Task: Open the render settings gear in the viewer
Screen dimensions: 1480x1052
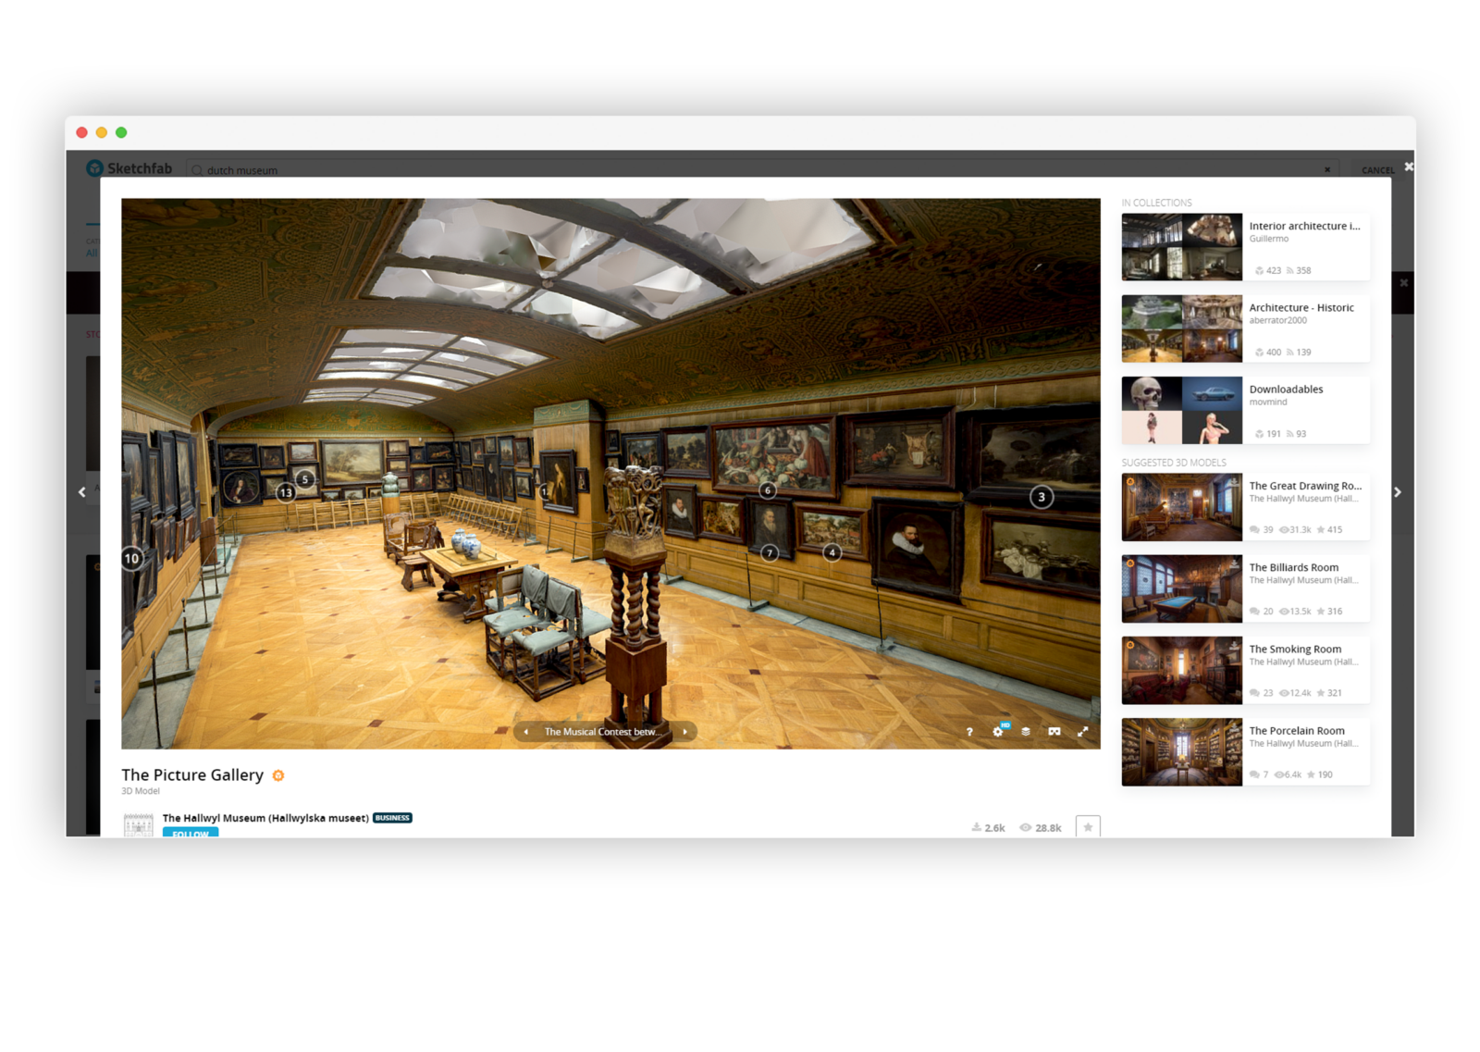Action: coord(997,732)
